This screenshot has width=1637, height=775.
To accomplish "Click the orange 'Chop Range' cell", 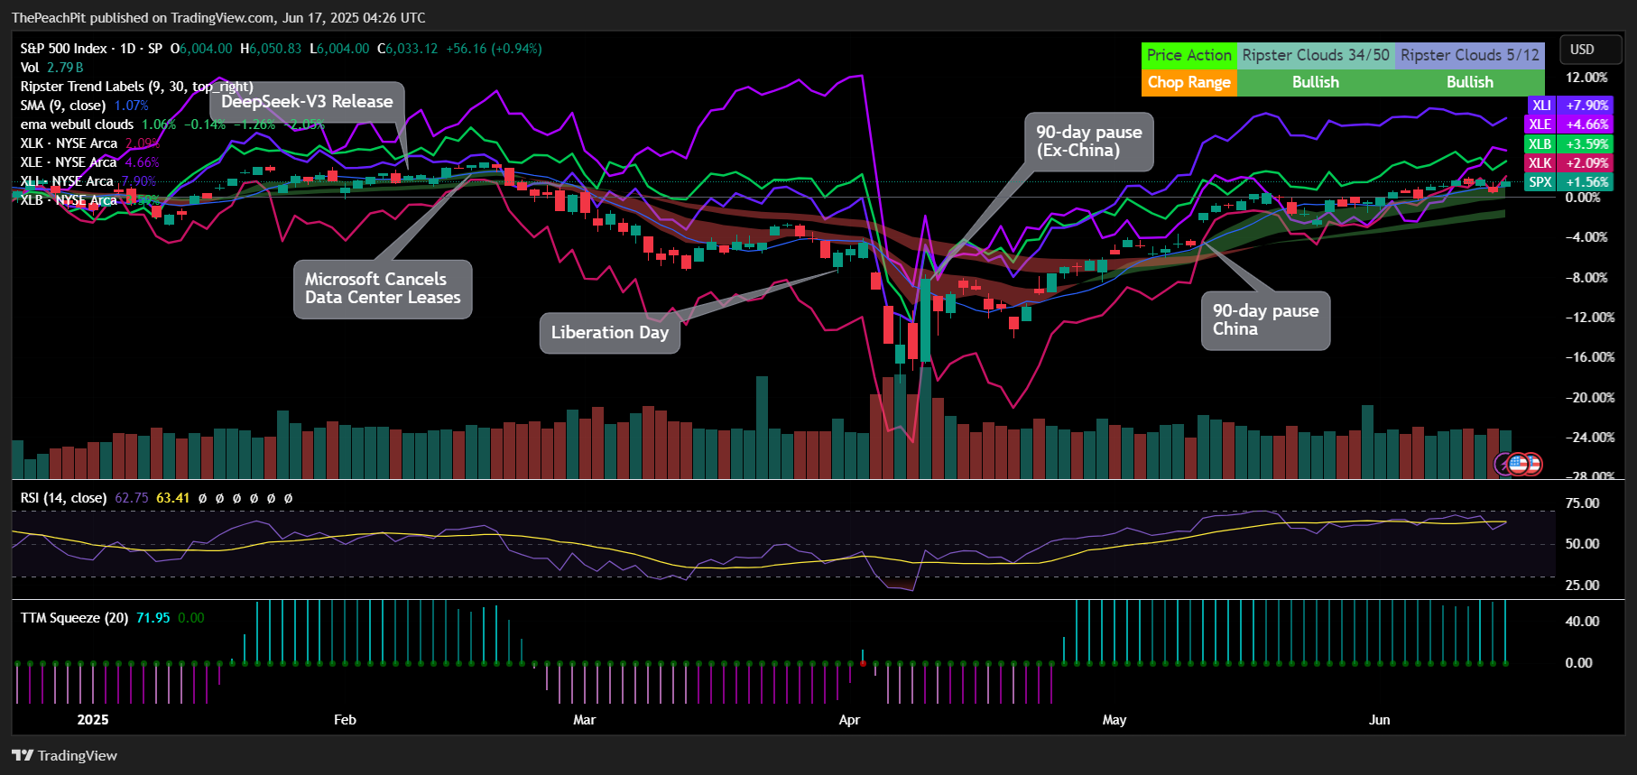I will click(x=1189, y=82).
